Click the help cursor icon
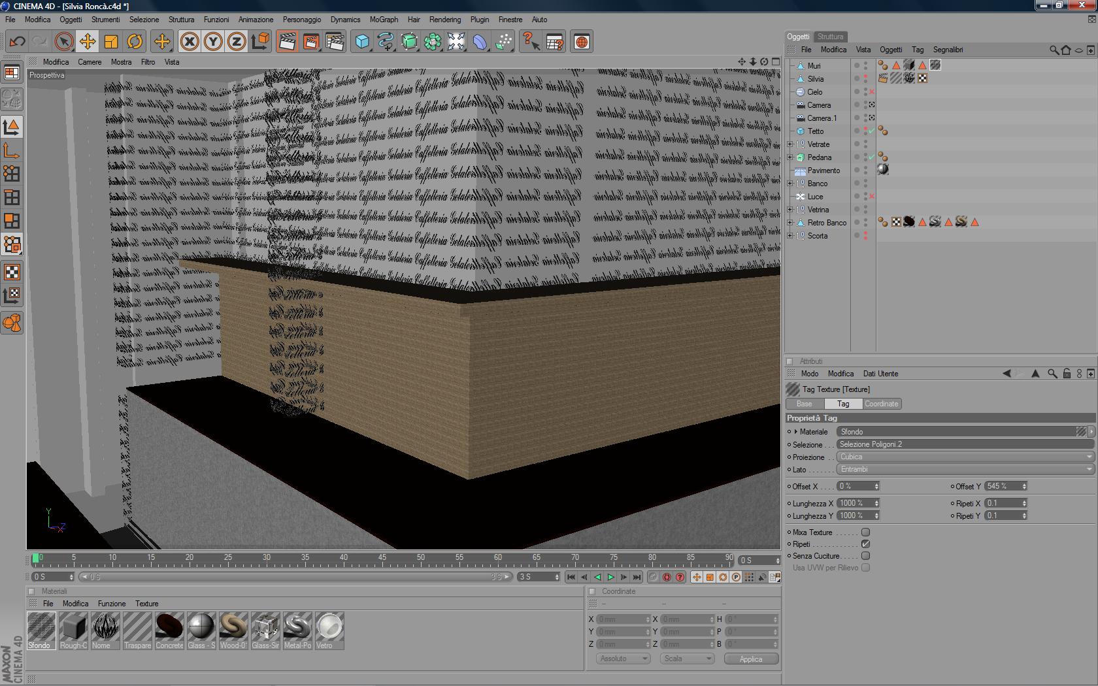This screenshot has height=686, width=1098. (531, 42)
